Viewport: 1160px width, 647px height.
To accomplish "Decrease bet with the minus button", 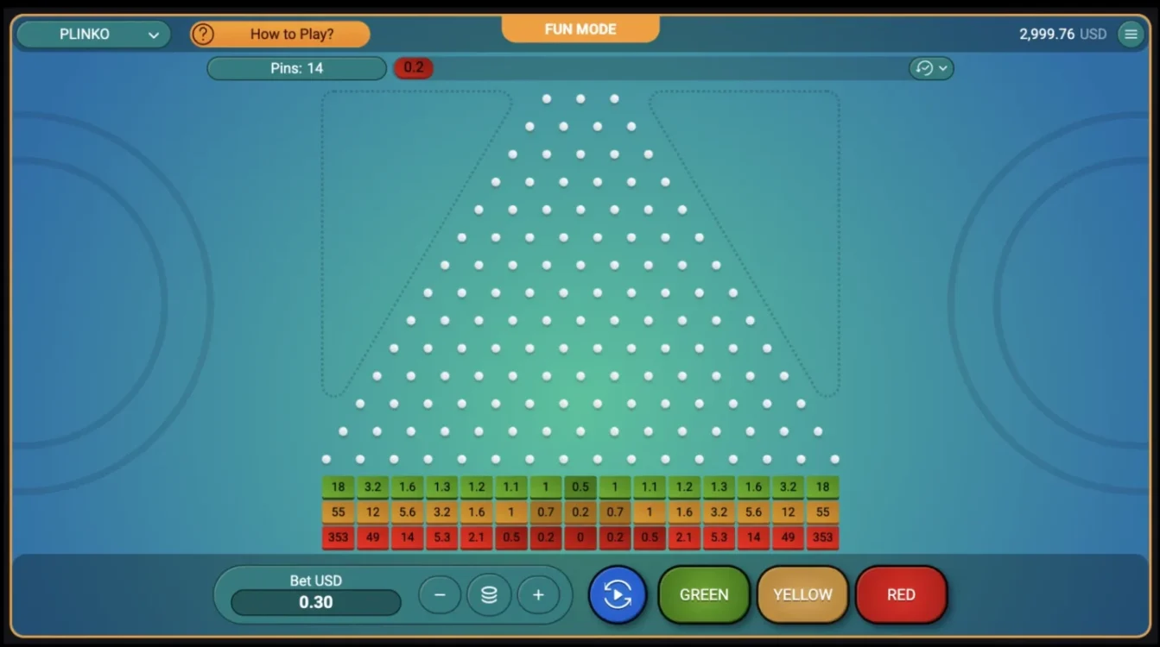I will 440,594.
